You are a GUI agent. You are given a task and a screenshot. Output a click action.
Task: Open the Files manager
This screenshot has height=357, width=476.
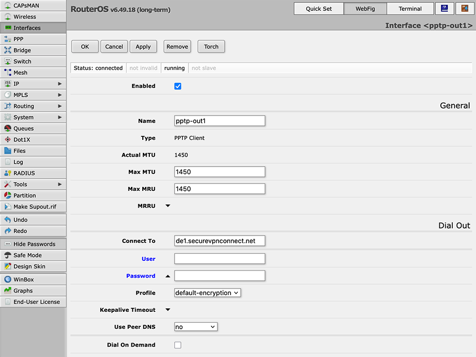pyautogui.click(x=20, y=151)
